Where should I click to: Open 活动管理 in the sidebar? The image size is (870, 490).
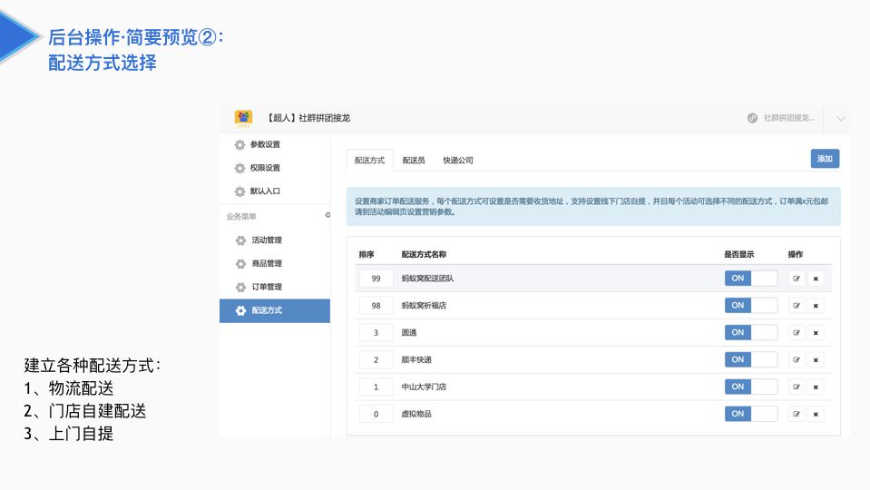(267, 240)
